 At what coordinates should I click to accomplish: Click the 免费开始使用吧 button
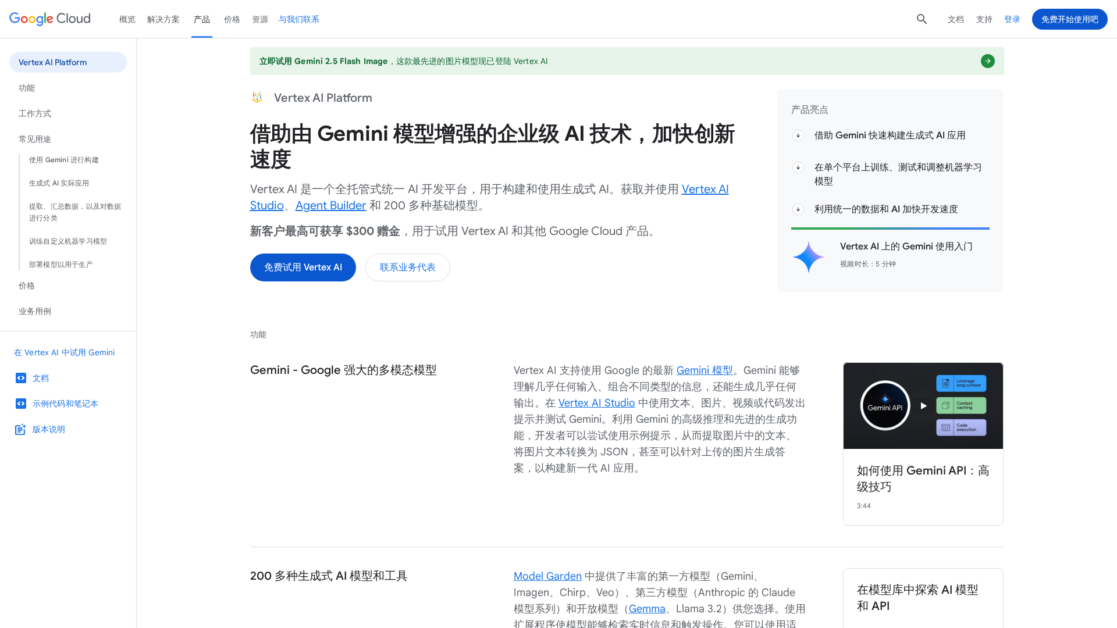click(1069, 19)
